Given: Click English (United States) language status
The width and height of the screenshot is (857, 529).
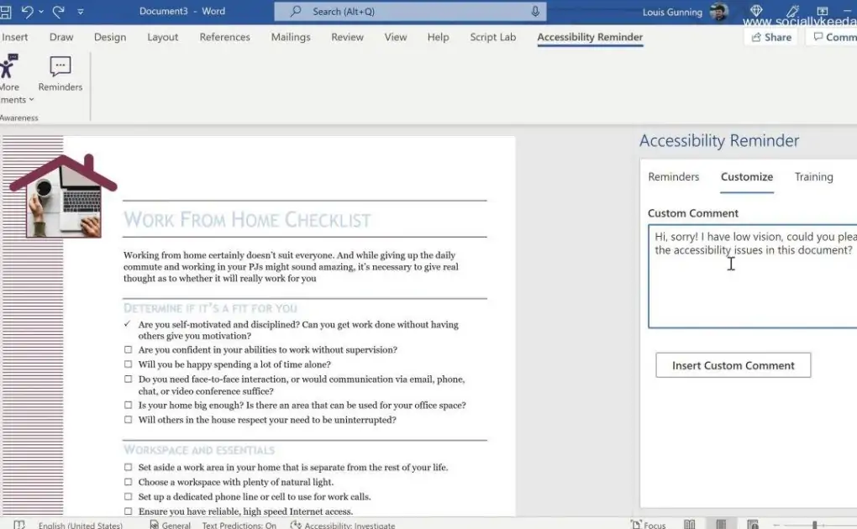Looking at the screenshot, I should pyautogui.click(x=81, y=525).
